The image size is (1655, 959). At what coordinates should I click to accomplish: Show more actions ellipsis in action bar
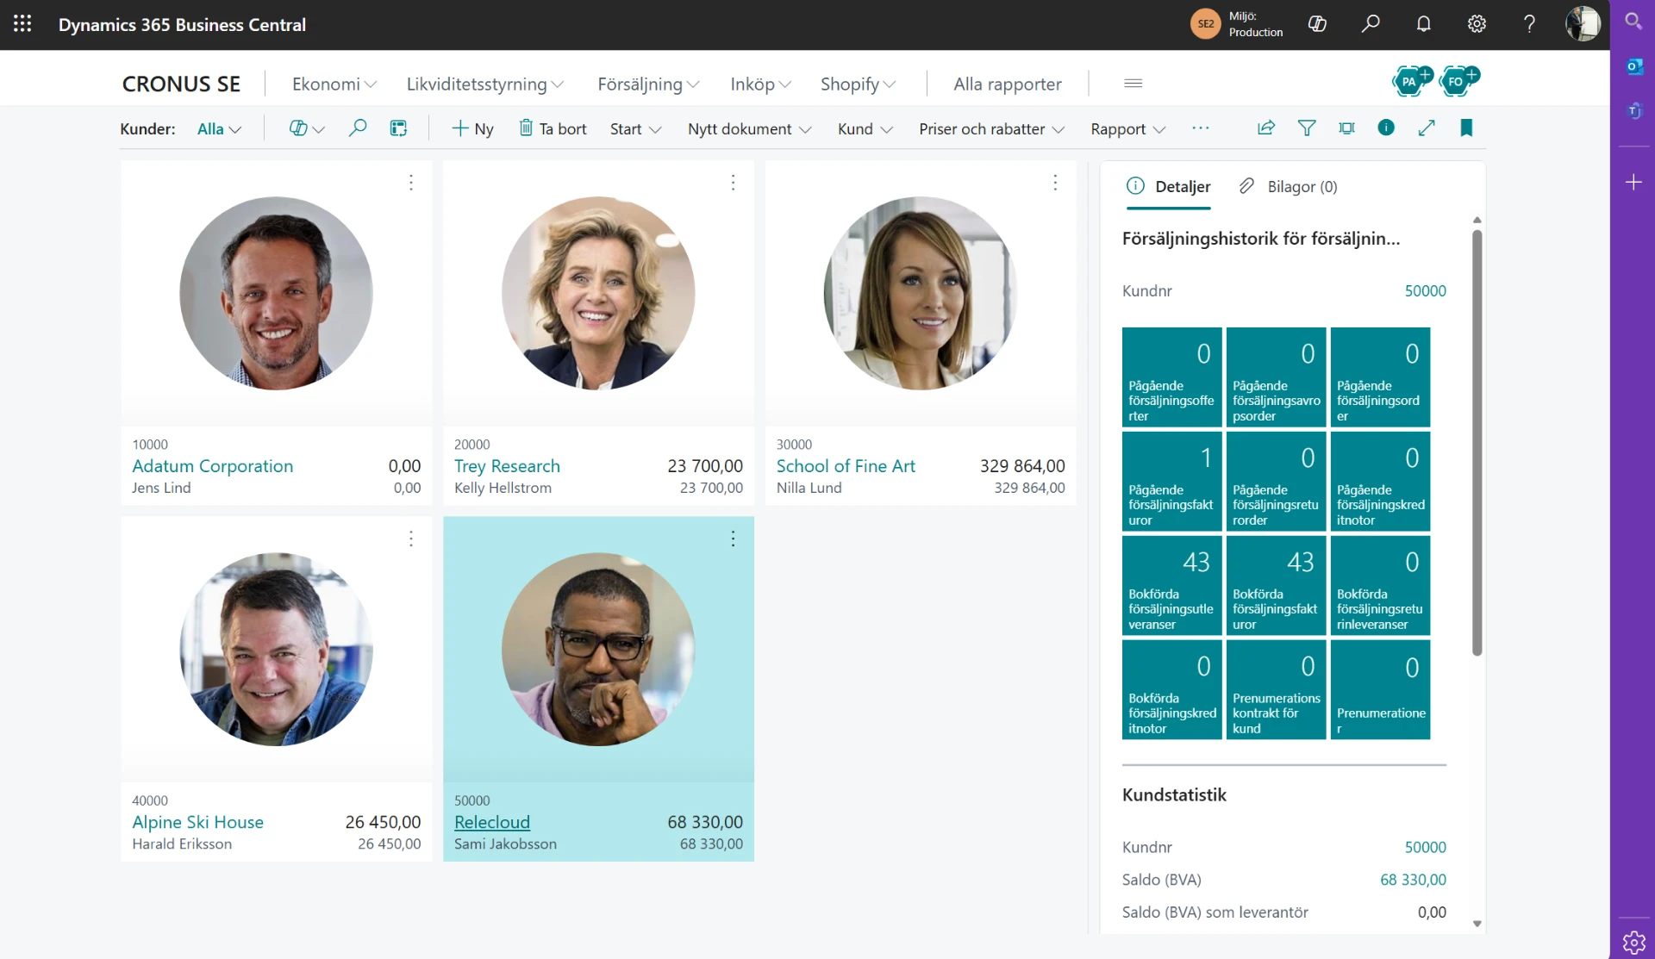click(1201, 128)
